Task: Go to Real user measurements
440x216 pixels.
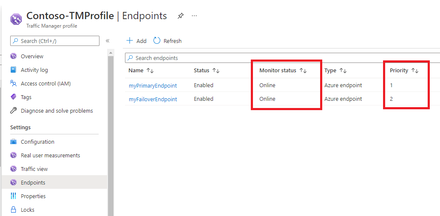Action: tap(50, 155)
